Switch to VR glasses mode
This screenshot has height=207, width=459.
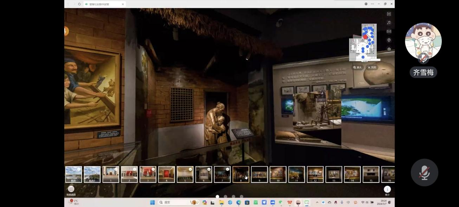389,31
